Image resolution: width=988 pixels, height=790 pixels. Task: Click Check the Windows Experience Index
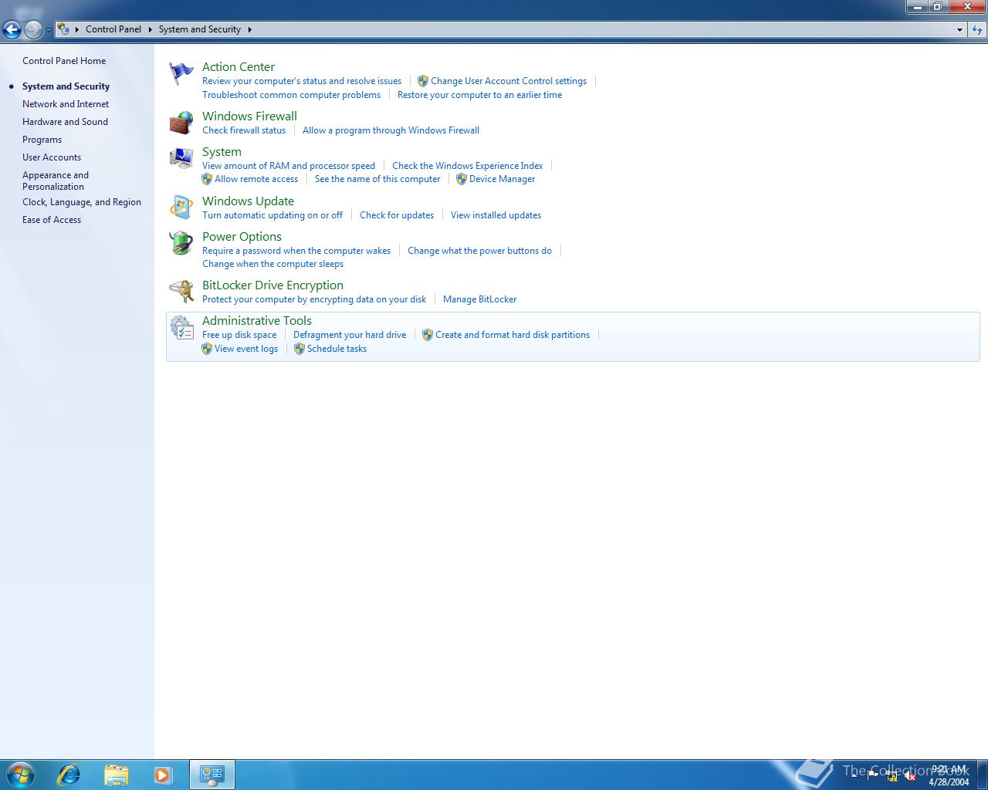coord(467,166)
